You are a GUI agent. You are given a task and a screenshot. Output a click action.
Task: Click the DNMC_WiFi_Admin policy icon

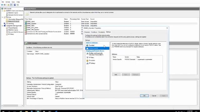(26, 28)
